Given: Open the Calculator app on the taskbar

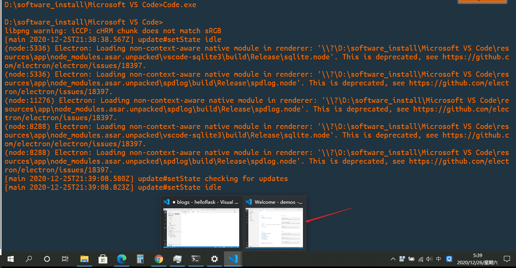Looking at the screenshot, I should [x=140, y=259].
